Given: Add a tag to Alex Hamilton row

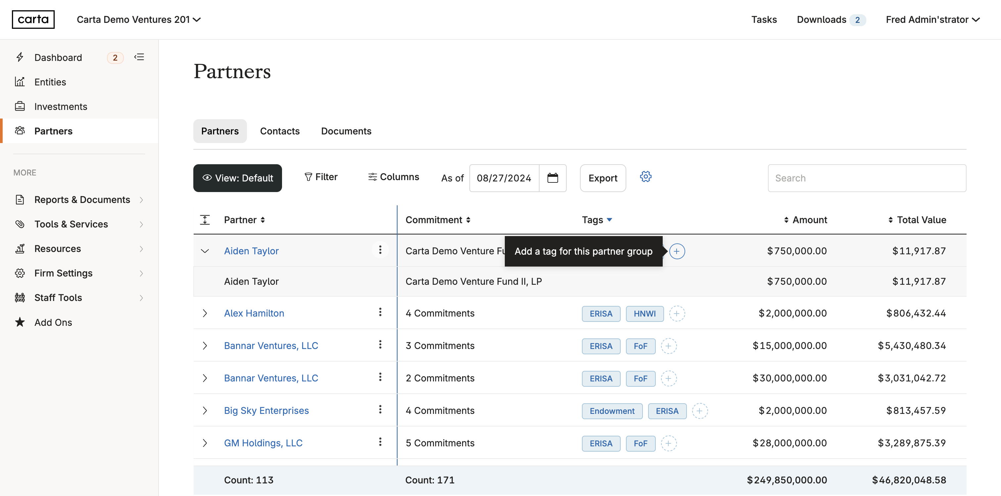Looking at the screenshot, I should (677, 313).
